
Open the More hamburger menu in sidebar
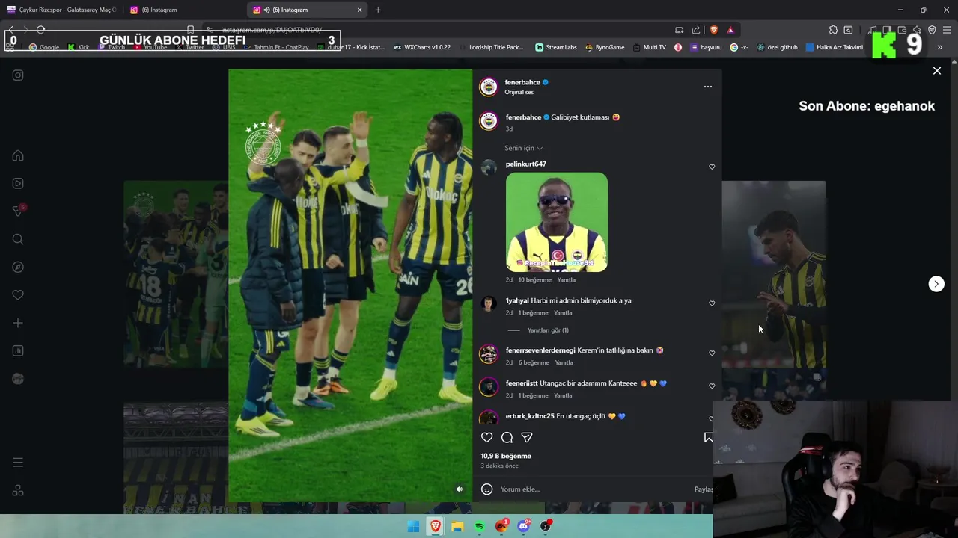point(18,463)
